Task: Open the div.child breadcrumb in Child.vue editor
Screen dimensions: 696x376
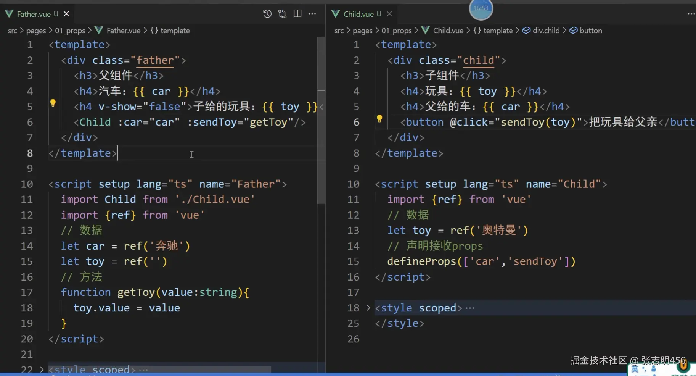Action: pyautogui.click(x=541, y=31)
